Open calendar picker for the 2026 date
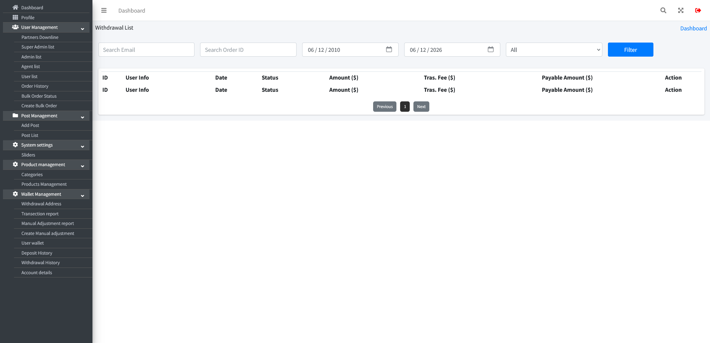The image size is (710, 343). coord(491,49)
